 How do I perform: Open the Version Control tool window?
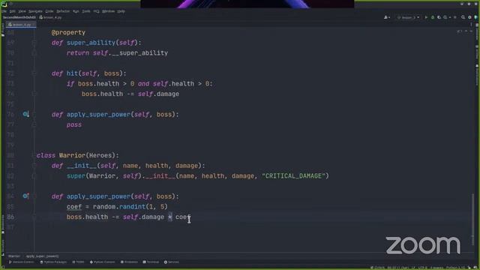click(x=21, y=262)
